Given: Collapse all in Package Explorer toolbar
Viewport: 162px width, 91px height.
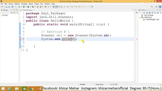Looking at the screenshot, I should pyautogui.click(x=12, y=13).
